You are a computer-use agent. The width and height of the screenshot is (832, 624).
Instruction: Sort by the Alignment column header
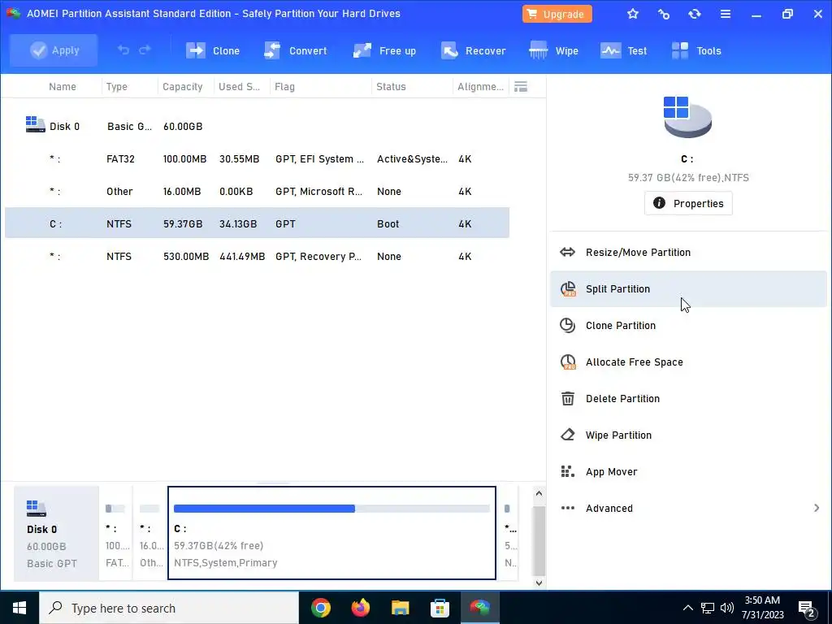pos(481,86)
